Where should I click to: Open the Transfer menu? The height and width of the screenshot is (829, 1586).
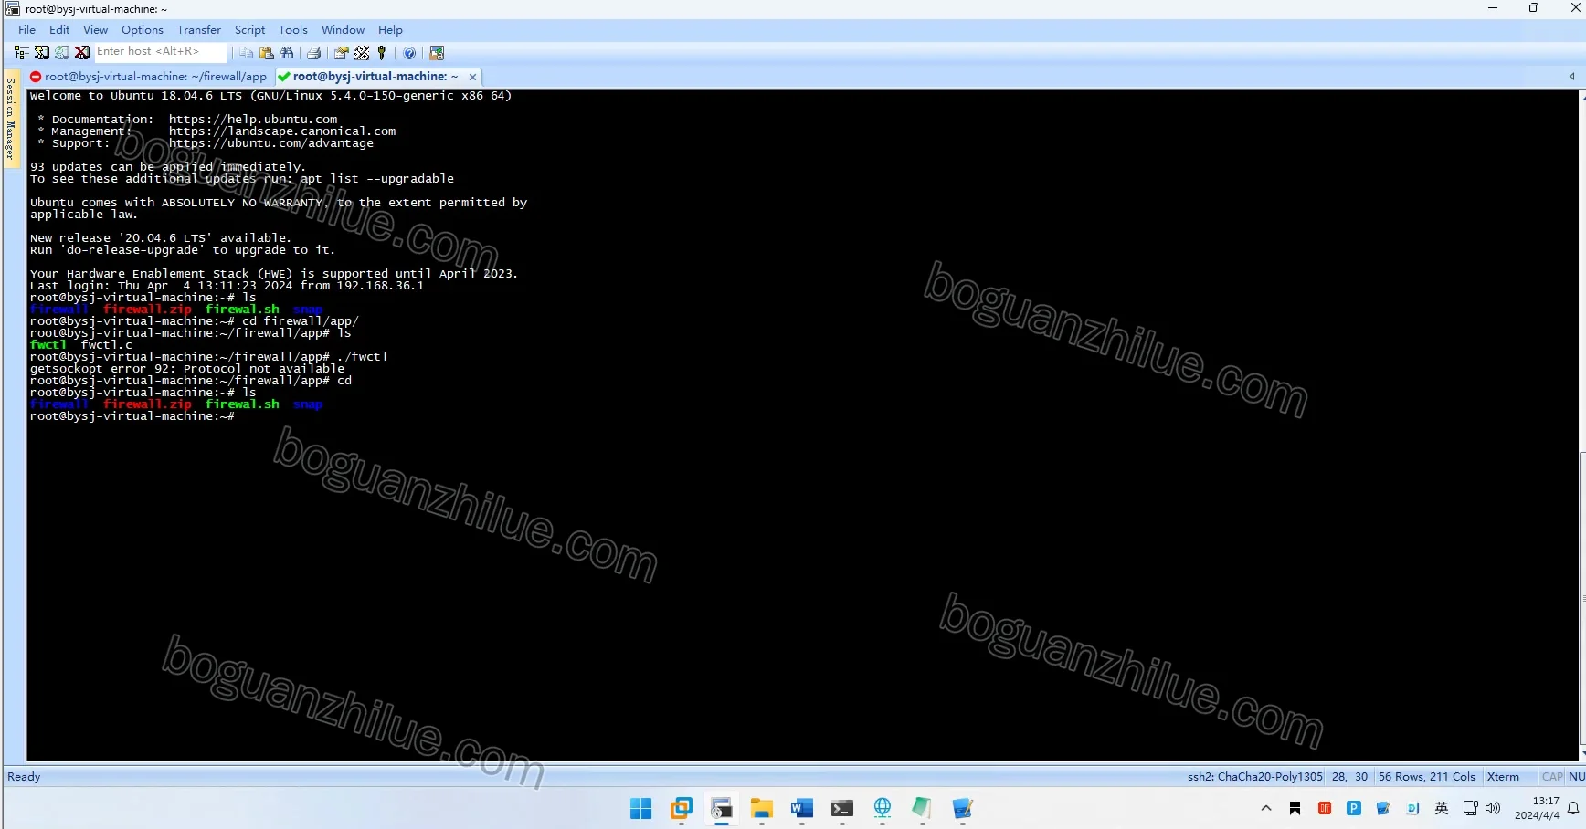[x=199, y=30]
